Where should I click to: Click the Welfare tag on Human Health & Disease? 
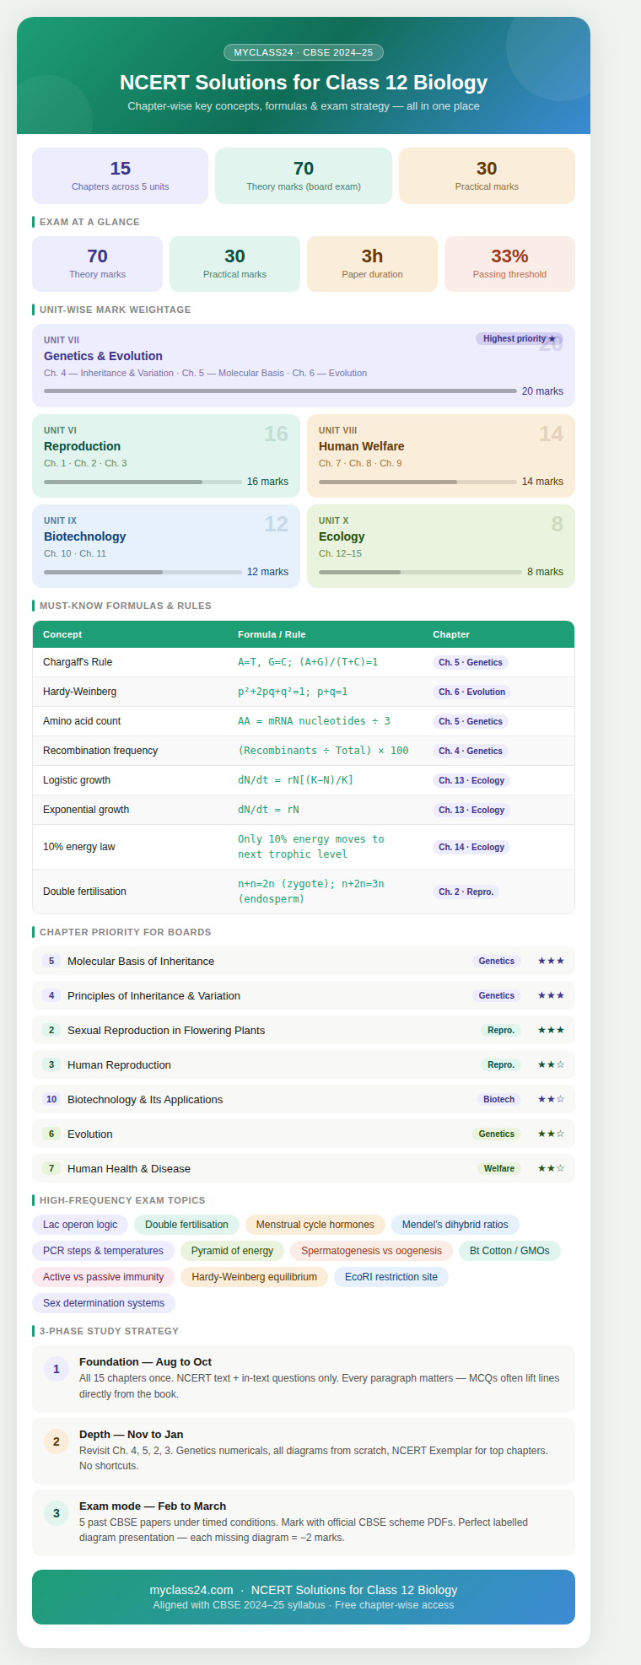pyautogui.click(x=498, y=1168)
